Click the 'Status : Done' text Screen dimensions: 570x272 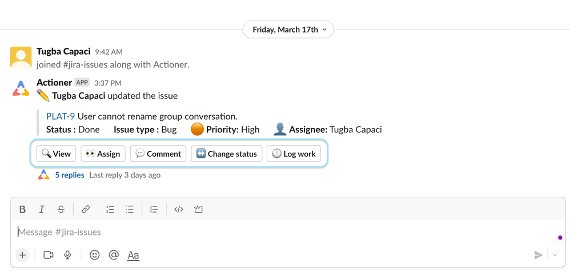tap(73, 129)
